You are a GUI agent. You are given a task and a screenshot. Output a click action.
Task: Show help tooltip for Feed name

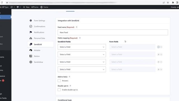[x=77, y=27]
